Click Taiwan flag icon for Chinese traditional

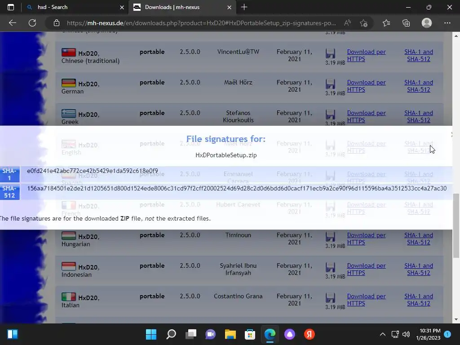coord(69,52)
